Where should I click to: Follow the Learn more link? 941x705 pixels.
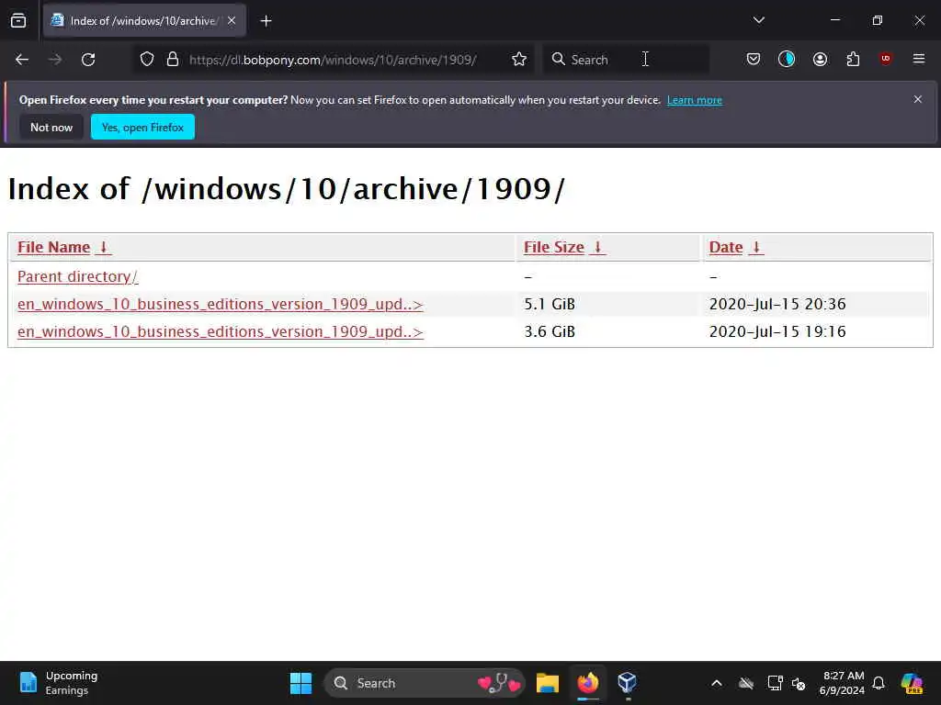(x=695, y=100)
